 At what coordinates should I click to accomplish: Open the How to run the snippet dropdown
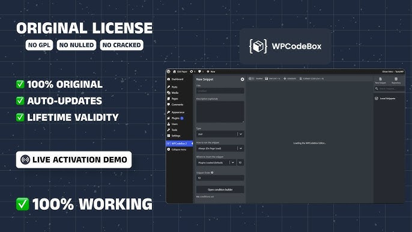coord(220,148)
